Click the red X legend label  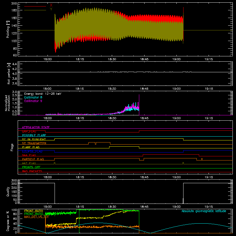point(51,5)
